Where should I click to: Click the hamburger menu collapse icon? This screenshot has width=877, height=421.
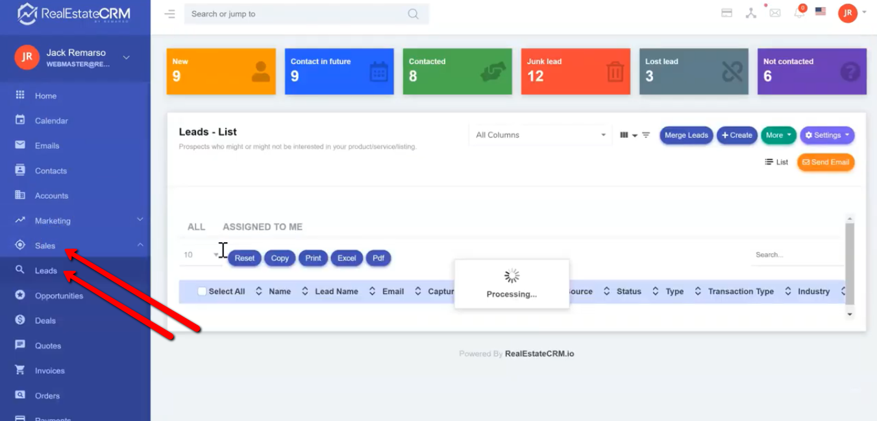169,14
